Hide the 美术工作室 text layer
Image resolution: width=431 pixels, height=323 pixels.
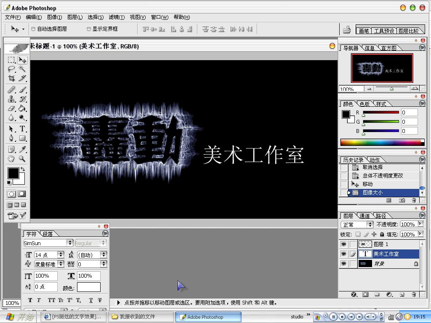[x=343, y=254]
